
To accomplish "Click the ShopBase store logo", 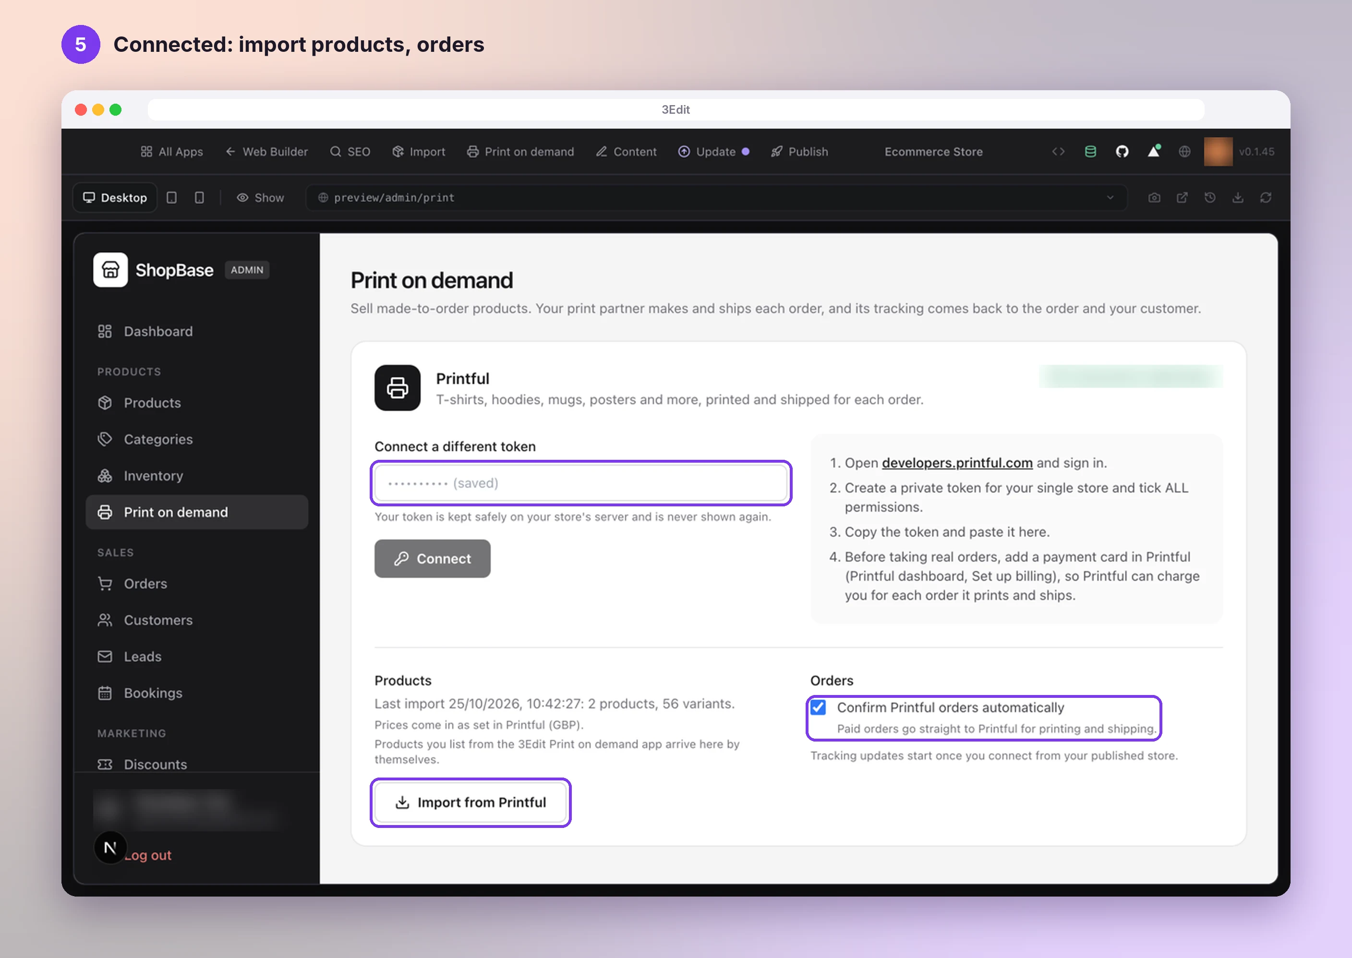I will click(x=110, y=270).
